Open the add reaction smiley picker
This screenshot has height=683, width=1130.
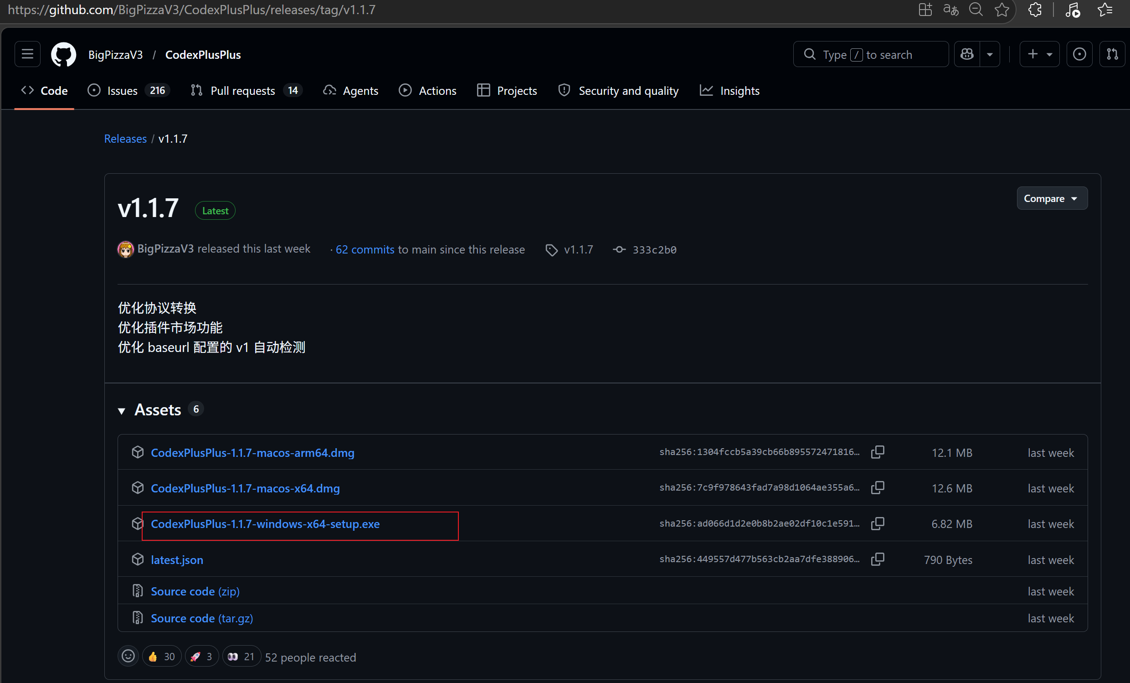click(x=128, y=657)
